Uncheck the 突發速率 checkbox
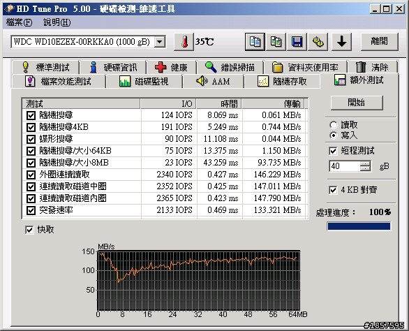Image resolution: width=409 pixels, height=331 pixels. pos(31,210)
